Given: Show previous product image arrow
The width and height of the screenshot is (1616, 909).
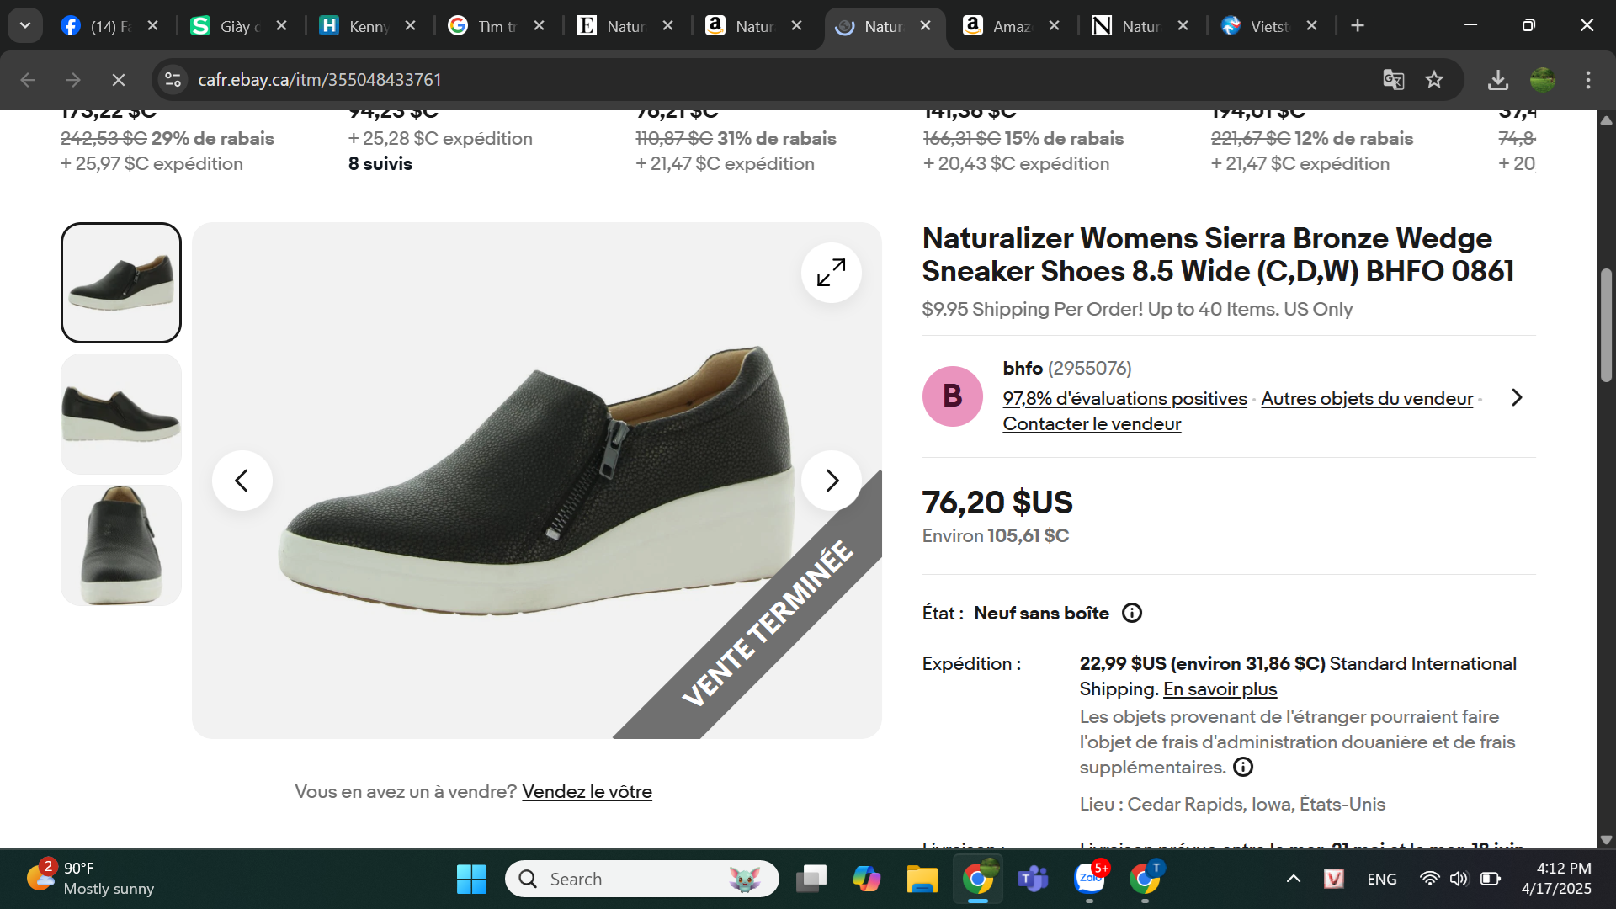Looking at the screenshot, I should point(242,481).
